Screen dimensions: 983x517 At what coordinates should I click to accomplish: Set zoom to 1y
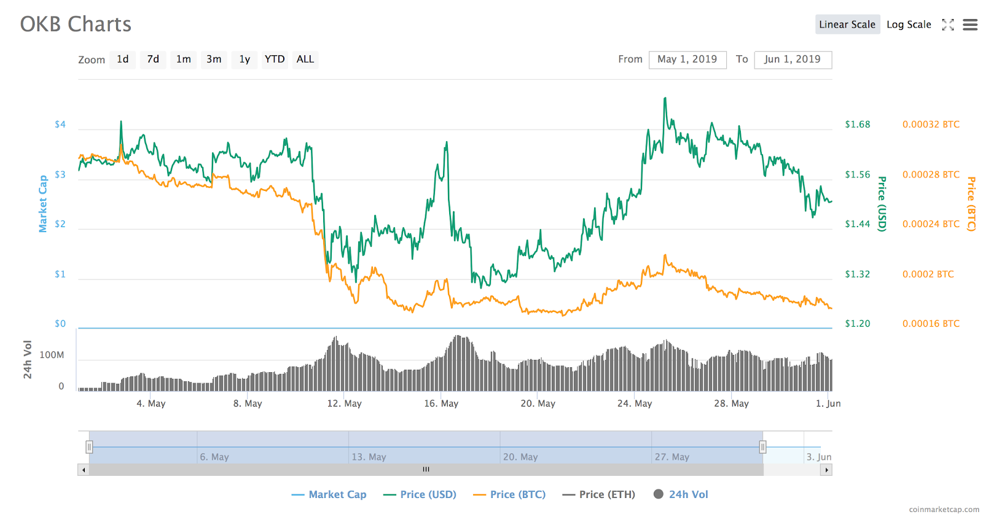coord(245,60)
